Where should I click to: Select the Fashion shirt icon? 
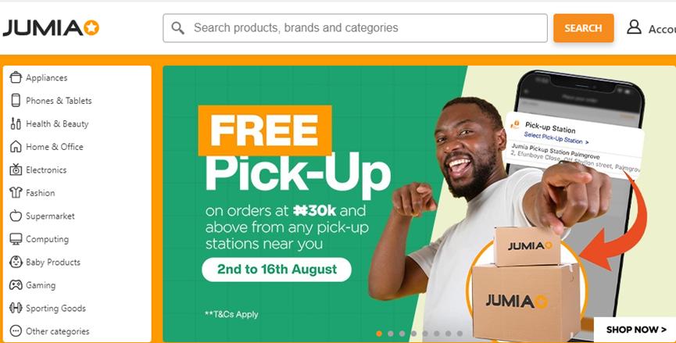(16, 193)
